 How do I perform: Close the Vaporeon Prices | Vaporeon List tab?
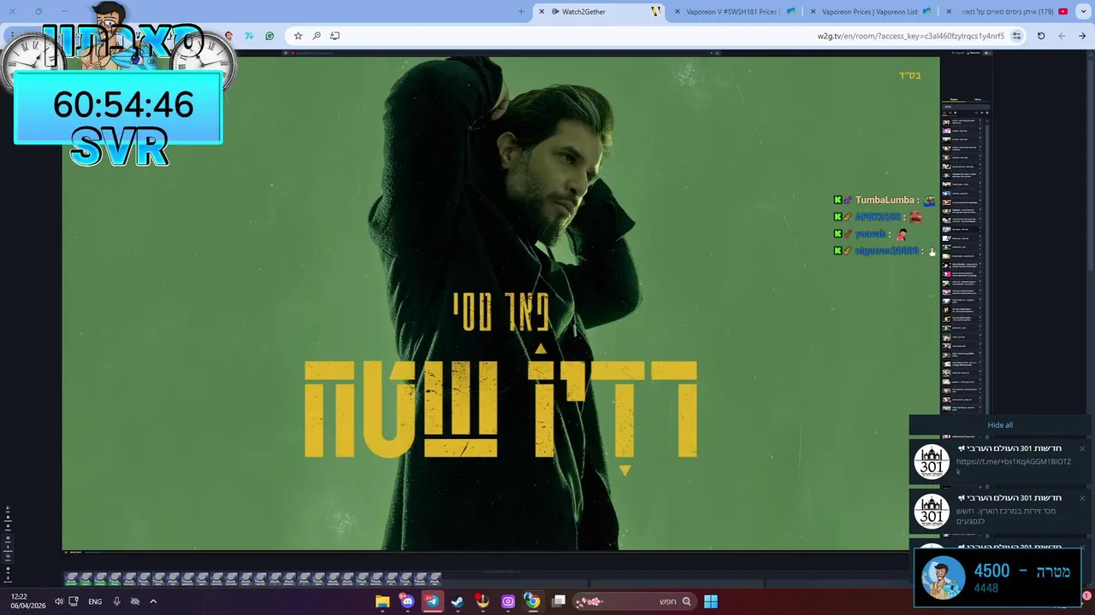pos(813,11)
